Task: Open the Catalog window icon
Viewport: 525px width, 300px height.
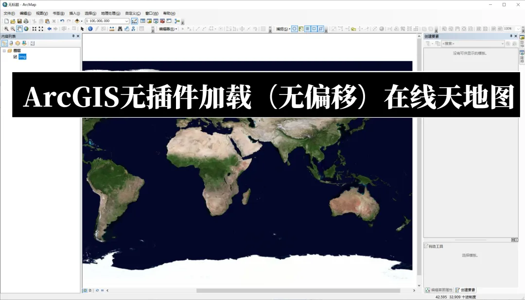Action: [149, 21]
